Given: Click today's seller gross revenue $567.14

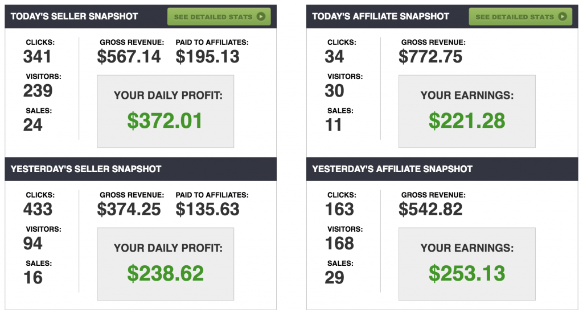Looking at the screenshot, I should coord(129,57).
